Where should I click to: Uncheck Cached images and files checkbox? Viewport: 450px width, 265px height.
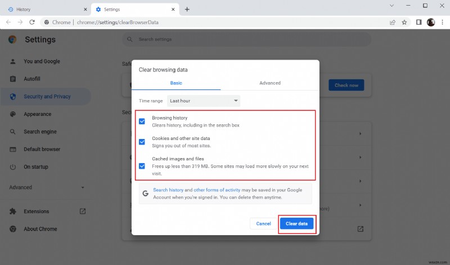142,166
